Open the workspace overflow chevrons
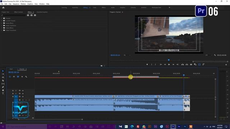230x129 pixels. (x=169, y=8)
